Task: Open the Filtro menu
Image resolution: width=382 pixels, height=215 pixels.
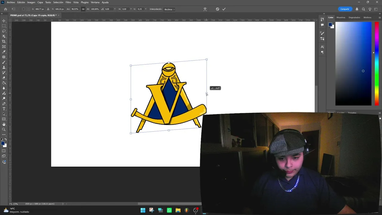Action: [68, 2]
